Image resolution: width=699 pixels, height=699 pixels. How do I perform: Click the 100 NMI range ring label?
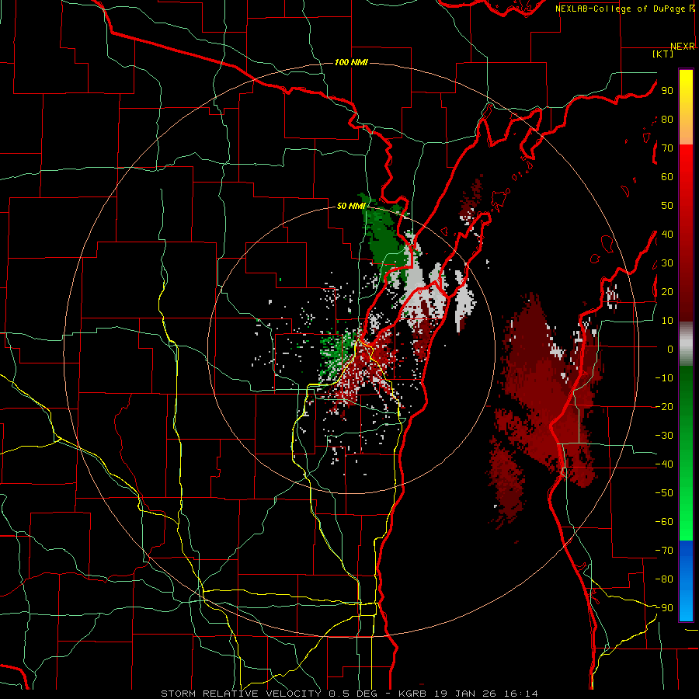[x=351, y=62]
